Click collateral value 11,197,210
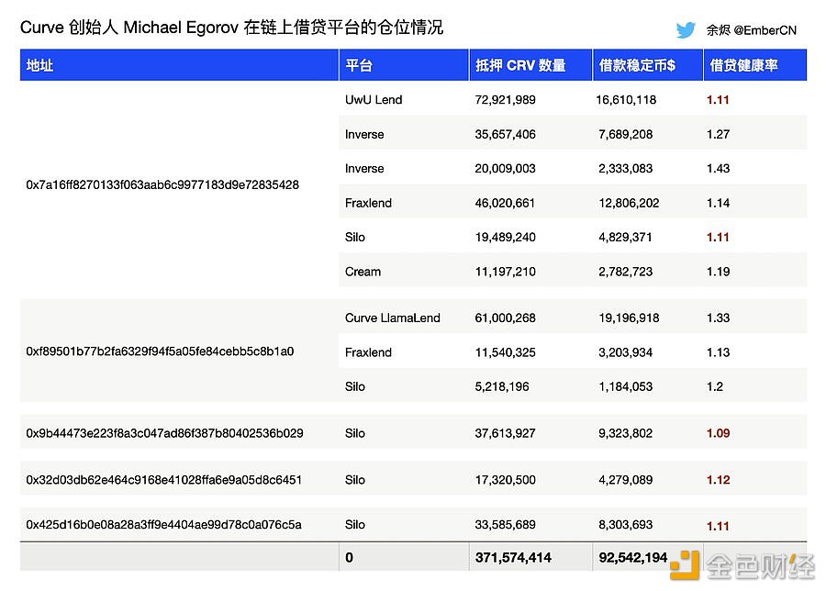This screenshot has height=591, width=826. pos(505,272)
